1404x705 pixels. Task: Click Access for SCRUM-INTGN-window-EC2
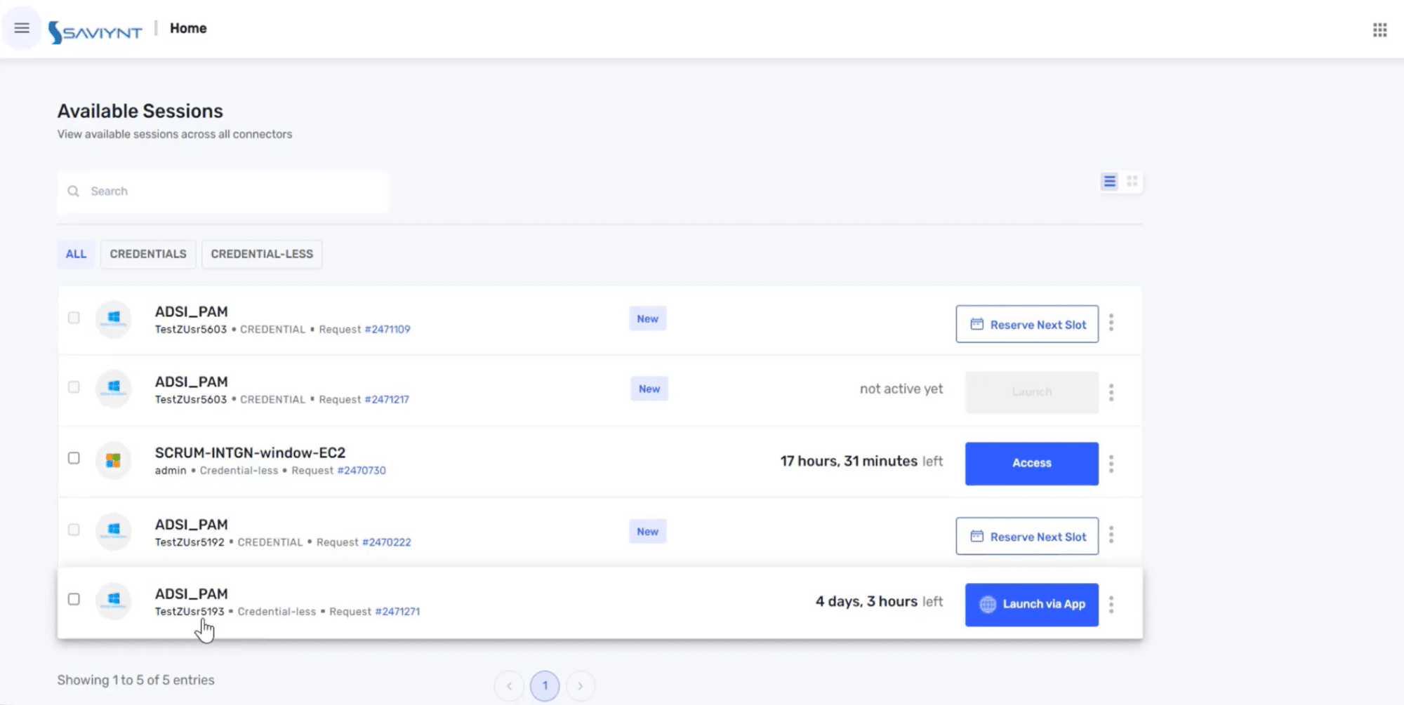[x=1031, y=463]
